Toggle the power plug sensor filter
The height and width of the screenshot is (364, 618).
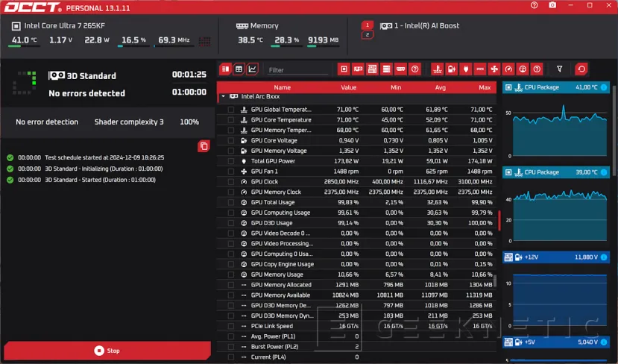[465, 69]
